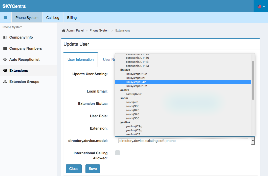Open the Phone System top tab
Viewport: 268px width, 176px height.
coord(27,18)
